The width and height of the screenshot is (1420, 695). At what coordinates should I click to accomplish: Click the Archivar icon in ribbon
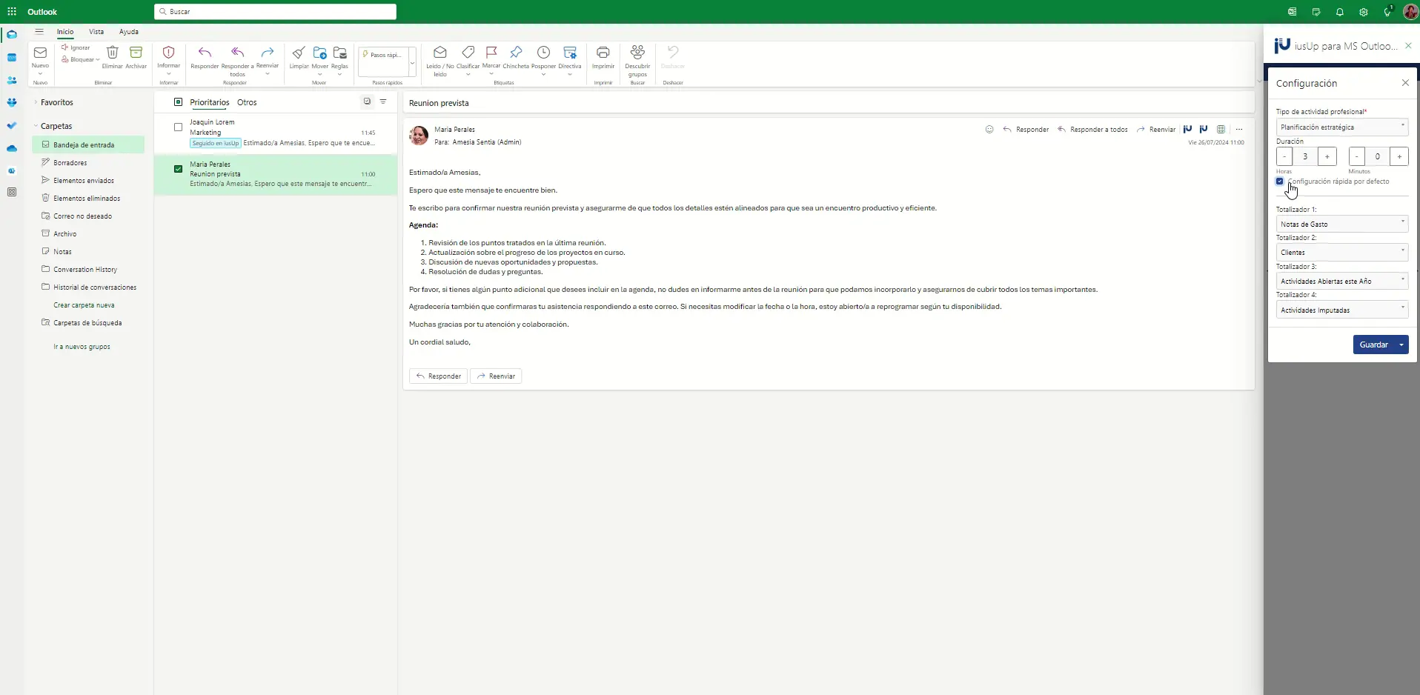[136, 53]
